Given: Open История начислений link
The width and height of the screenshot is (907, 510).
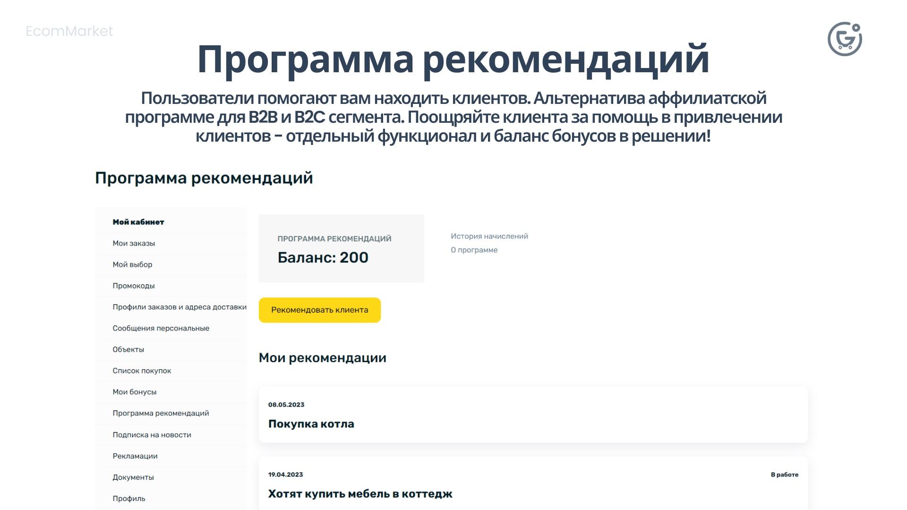Looking at the screenshot, I should [x=489, y=236].
